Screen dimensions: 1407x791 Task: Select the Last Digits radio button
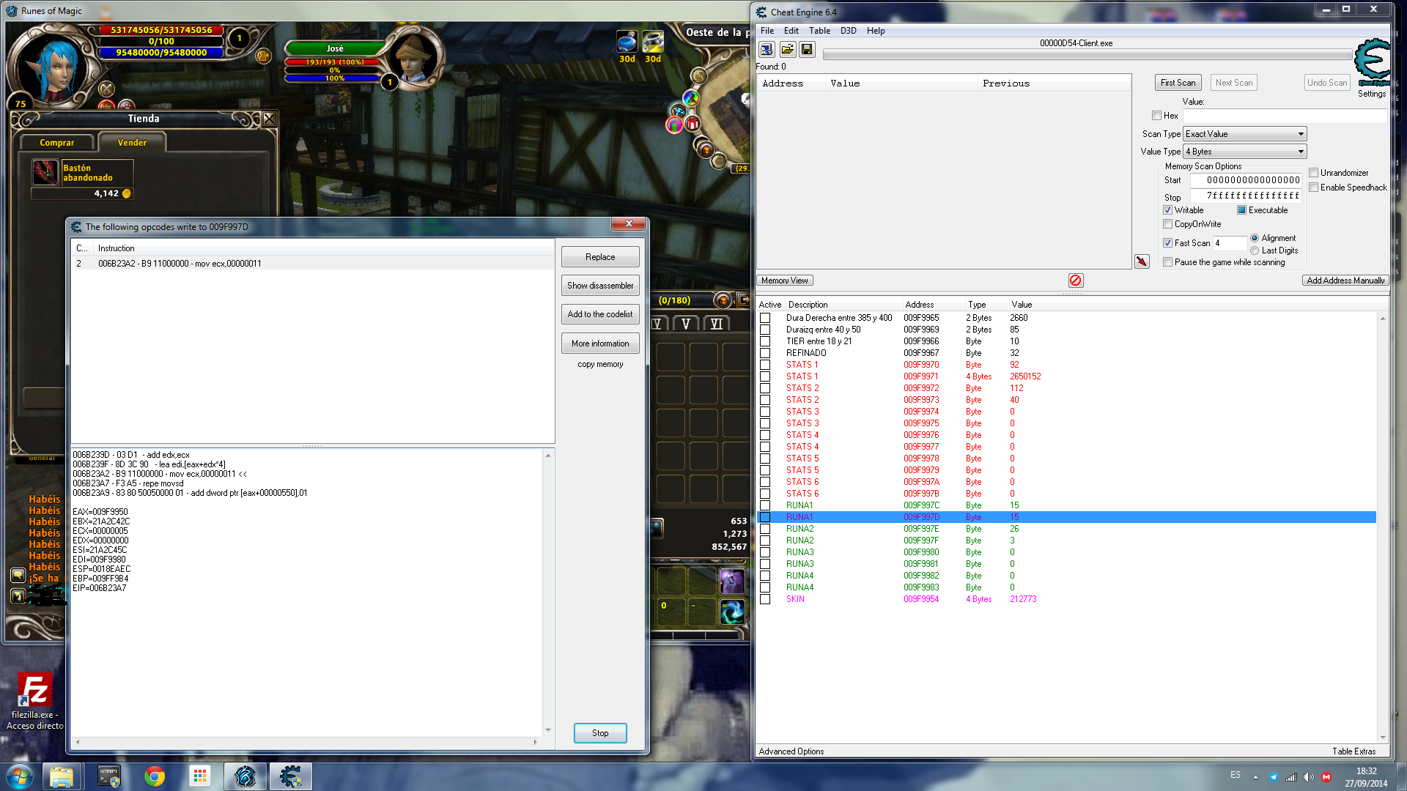[x=1255, y=250]
